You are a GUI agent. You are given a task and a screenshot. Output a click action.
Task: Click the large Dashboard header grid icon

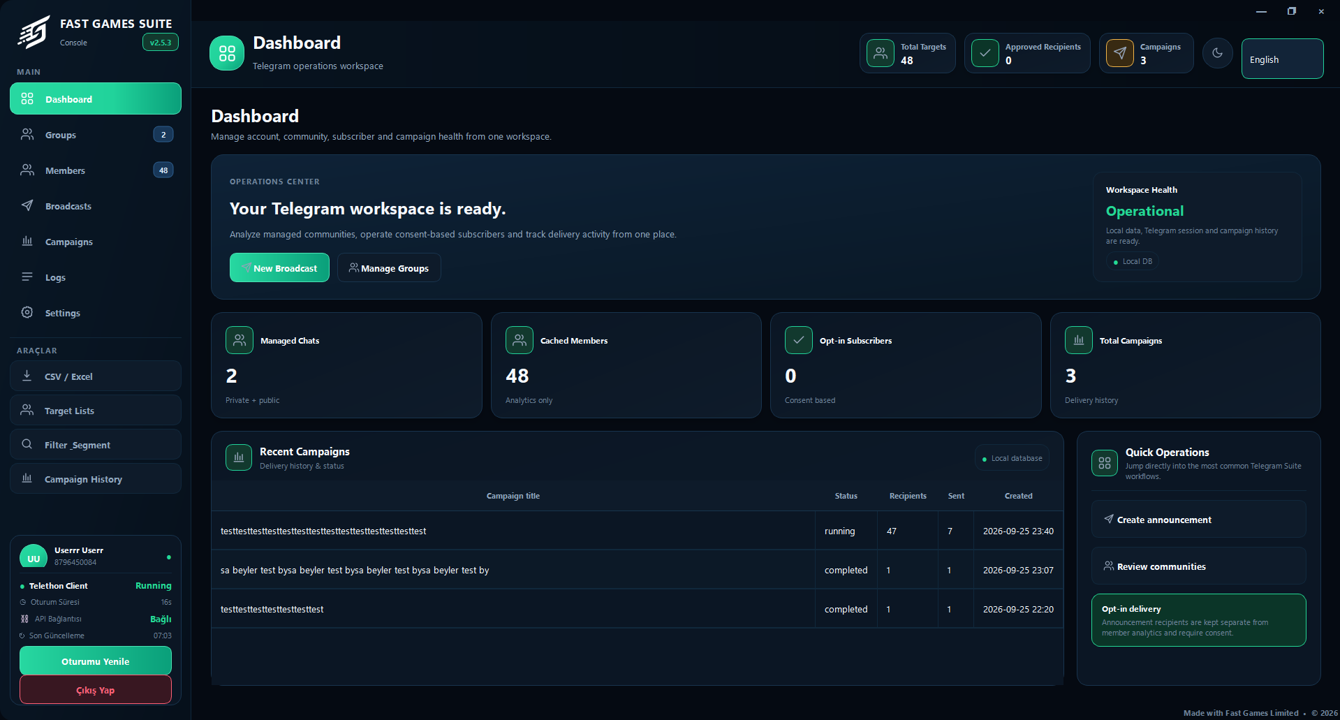227,53
